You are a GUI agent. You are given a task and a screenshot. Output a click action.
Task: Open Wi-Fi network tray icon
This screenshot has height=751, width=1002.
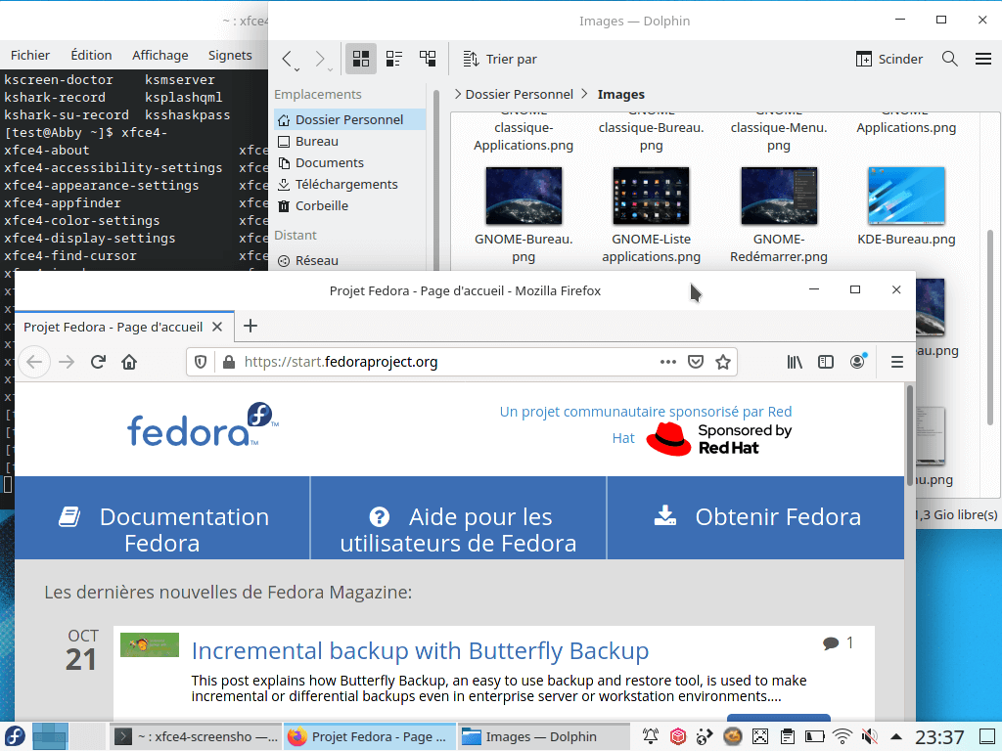pos(843,737)
